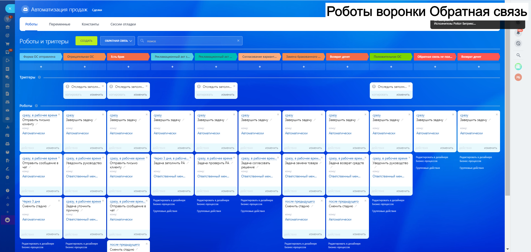Select the green Положительная ОС stage header

click(x=391, y=57)
